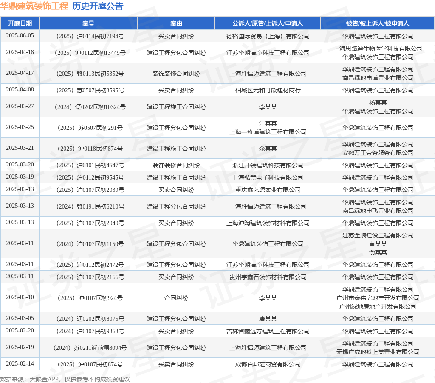Select date cell 2025-02-20
Viewport: 435px width, 383px height.
(x=20, y=331)
